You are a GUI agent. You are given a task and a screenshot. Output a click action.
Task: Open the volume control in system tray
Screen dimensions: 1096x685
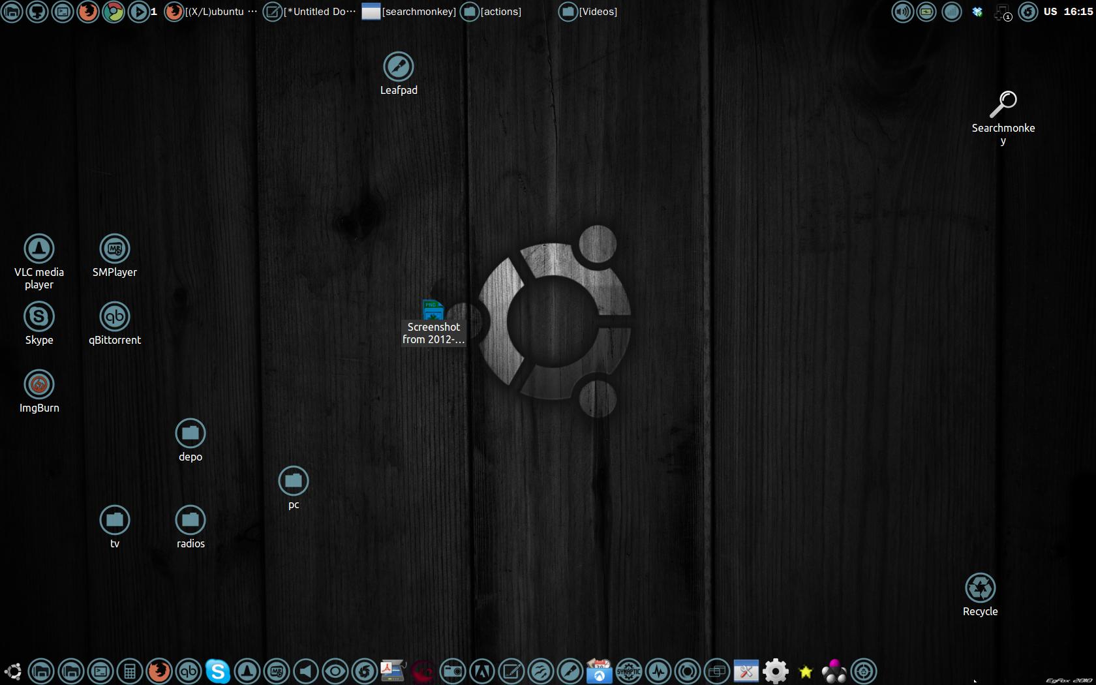[x=902, y=12]
